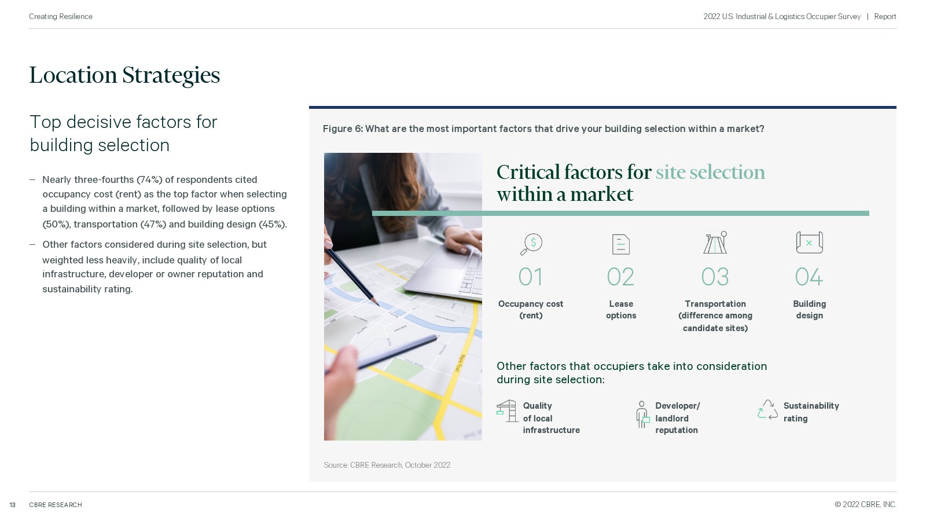Click the number 04 ranking label
Viewport: 926px width, 521px height.
(x=809, y=277)
